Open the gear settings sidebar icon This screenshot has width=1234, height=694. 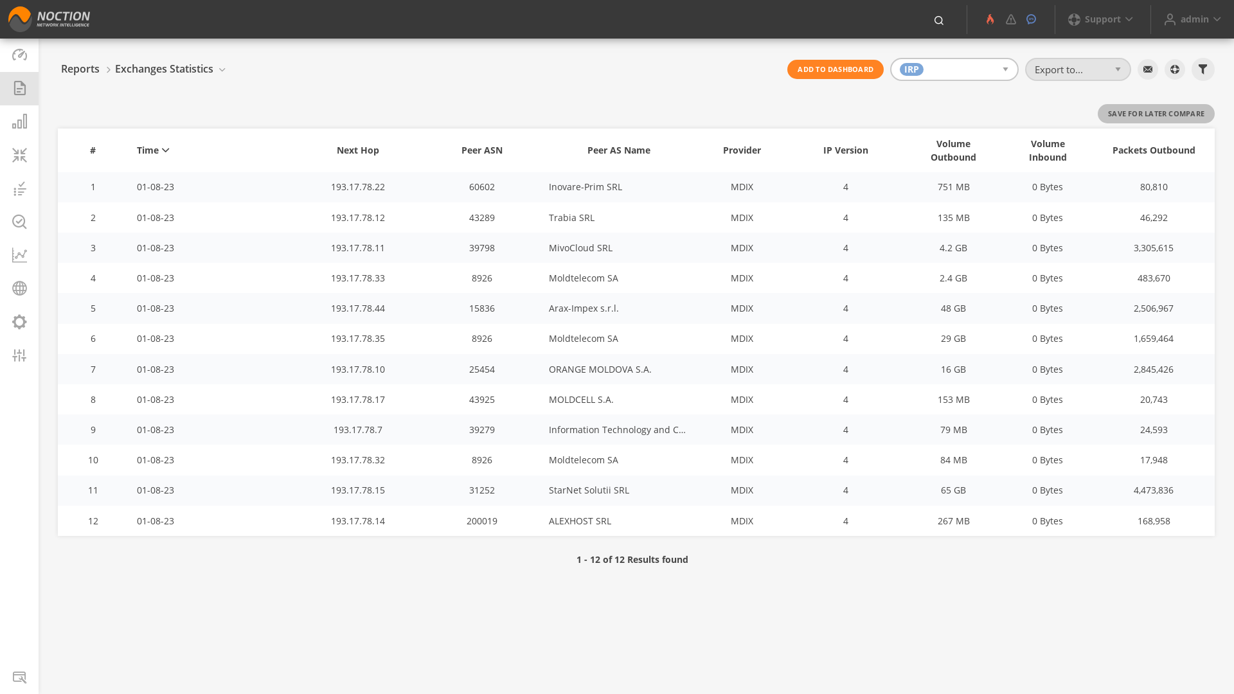pos(19,322)
